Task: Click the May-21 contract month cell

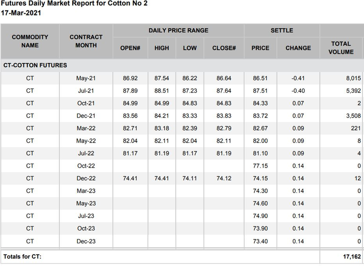Action: click(85, 78)
